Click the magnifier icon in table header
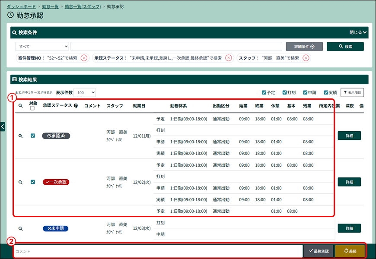The width and height of the screenshot is (376, 259). (x=21, y=106)
